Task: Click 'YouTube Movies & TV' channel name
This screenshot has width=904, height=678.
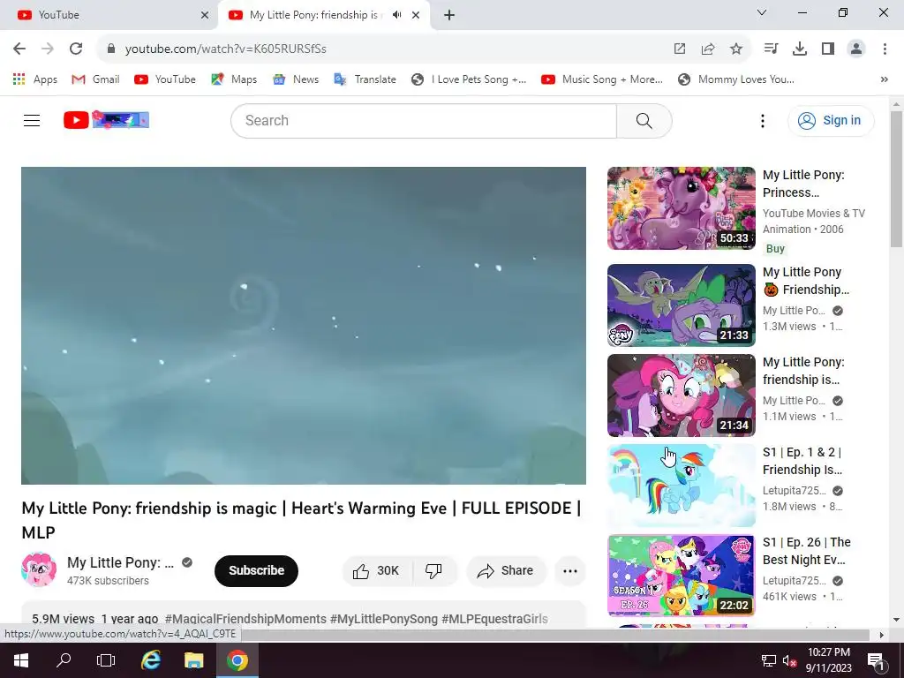Action: coord(813,214)
